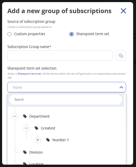Click the tag icon next to Greatest
This screenshot has height=167, width=136.
(36, 128)
